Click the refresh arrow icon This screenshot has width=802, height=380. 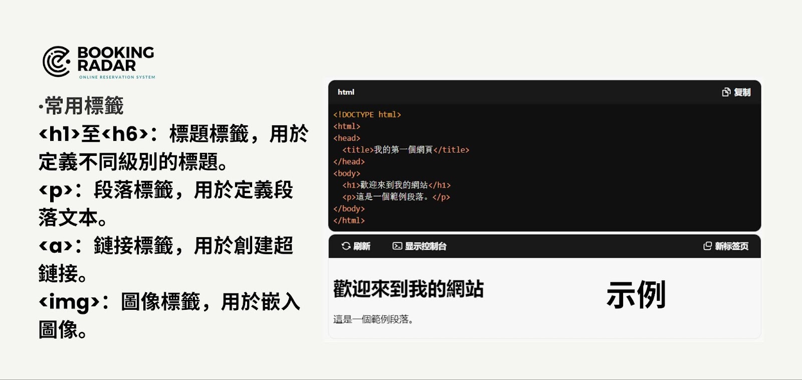point(346,246)
